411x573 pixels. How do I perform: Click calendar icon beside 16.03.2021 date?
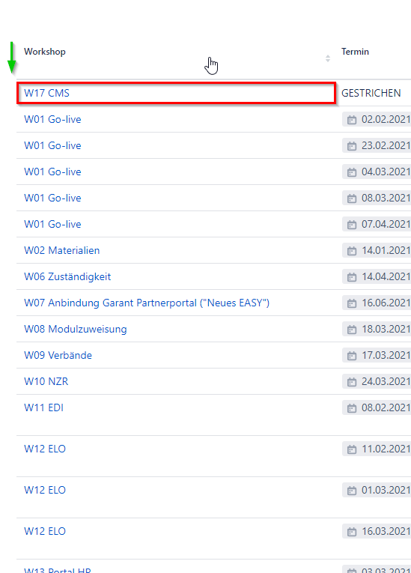(x=351, y=532)
